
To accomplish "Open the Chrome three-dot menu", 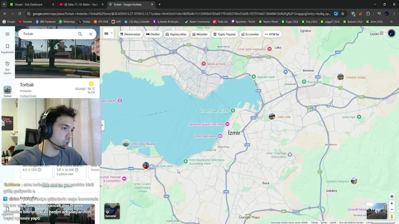I will pyautogui.click(x=394, y=14).
